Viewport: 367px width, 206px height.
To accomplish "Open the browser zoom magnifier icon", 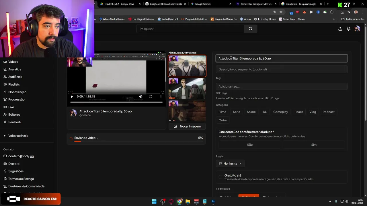I will tap(275, 12).
